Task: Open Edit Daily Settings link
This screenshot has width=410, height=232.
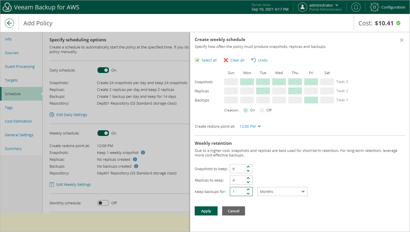Action: 72,115
